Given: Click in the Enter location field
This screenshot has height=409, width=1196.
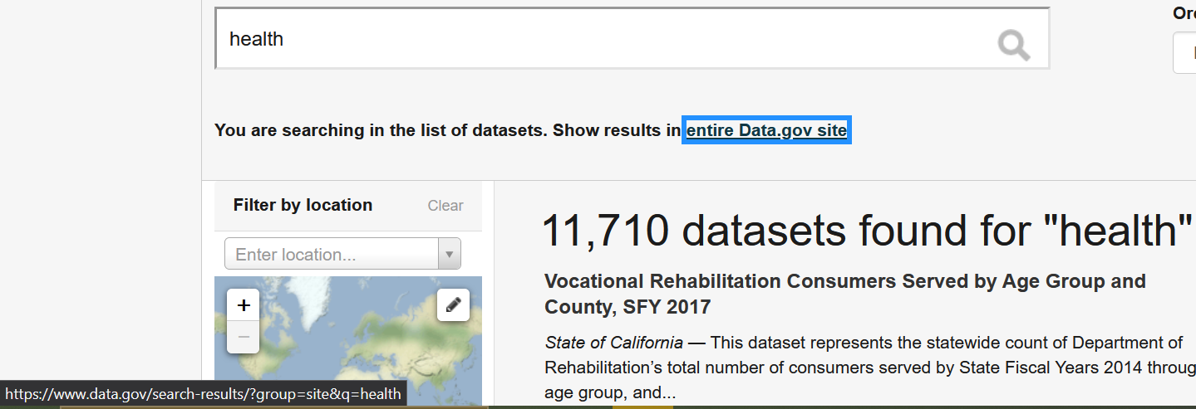Looking at the screenshot, I should pos(332,254).
